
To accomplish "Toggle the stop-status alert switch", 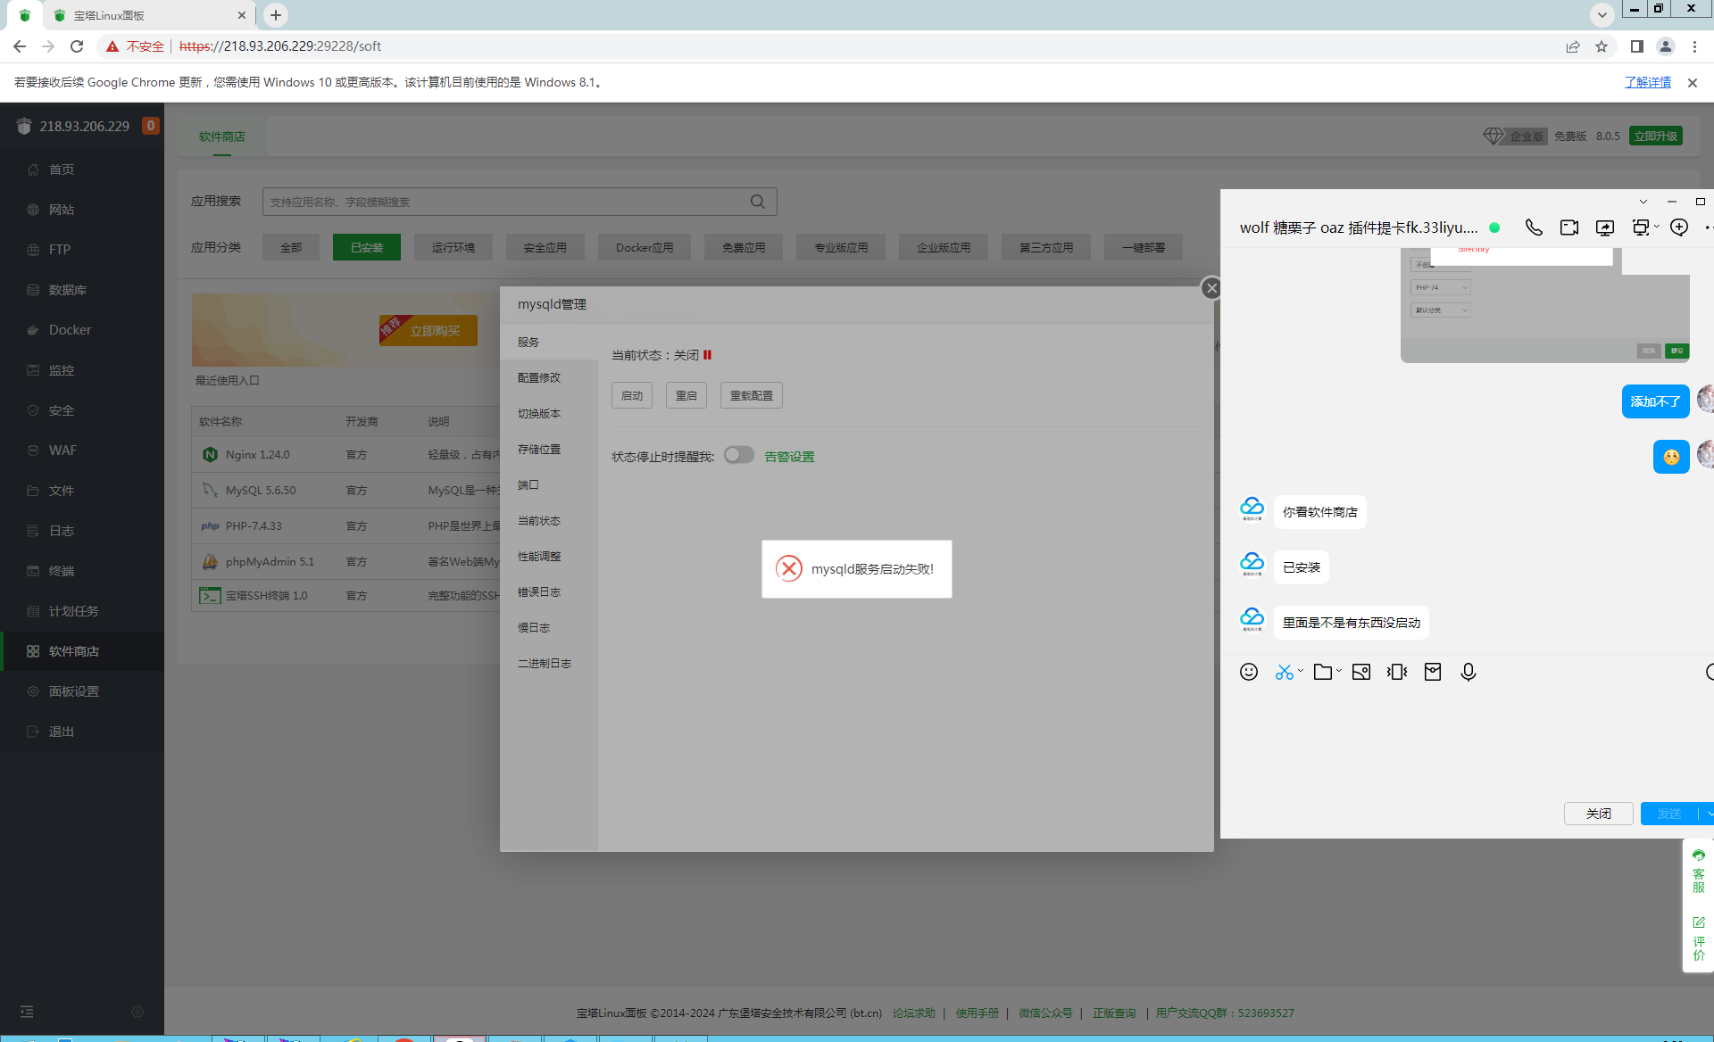I will point(739,455).
